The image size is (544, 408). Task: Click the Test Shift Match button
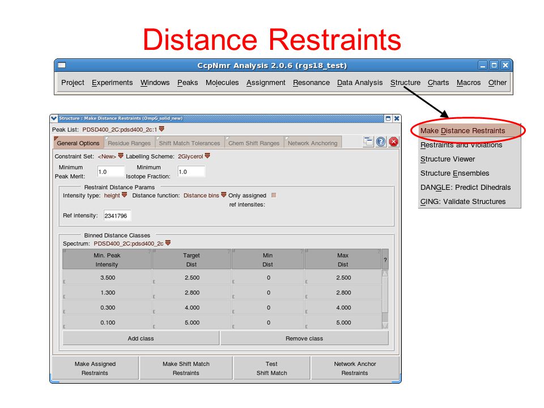pos(271,368)
